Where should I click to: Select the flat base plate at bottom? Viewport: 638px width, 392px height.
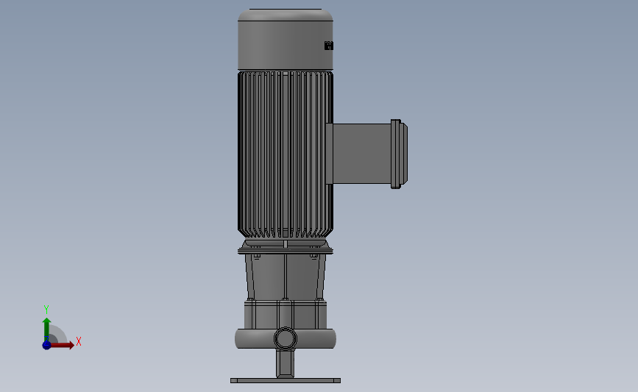point(286,381)
